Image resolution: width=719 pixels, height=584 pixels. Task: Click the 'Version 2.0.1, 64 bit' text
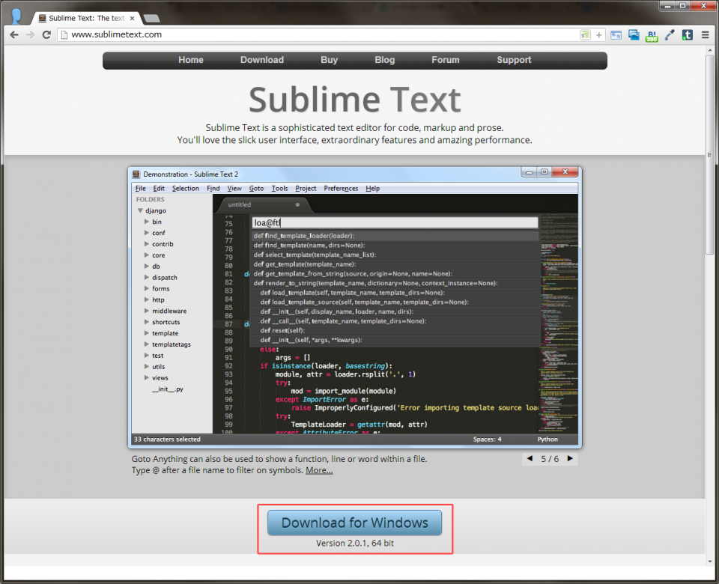[355, 544]
